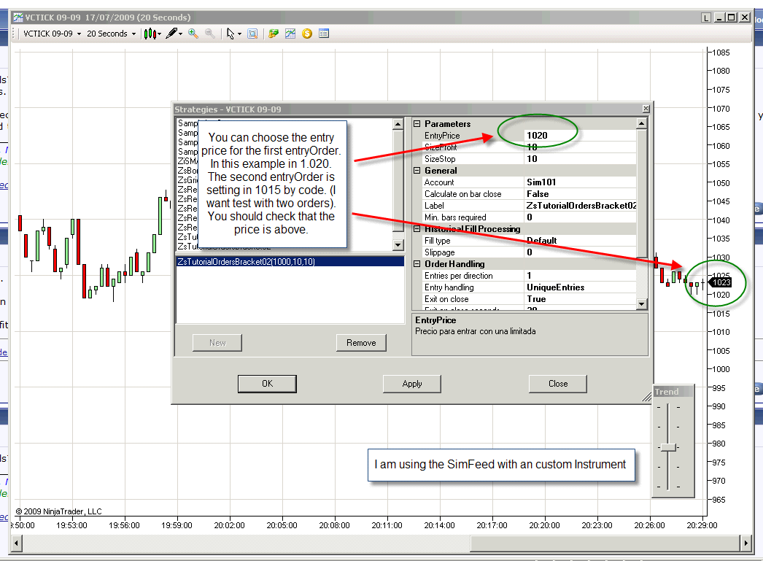Click the Fill type label row
This screenshot has height=561, width=763.
point(473,240)
